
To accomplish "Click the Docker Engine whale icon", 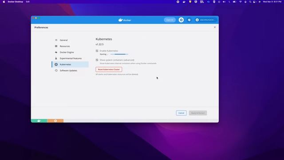I will click(56, 52).
